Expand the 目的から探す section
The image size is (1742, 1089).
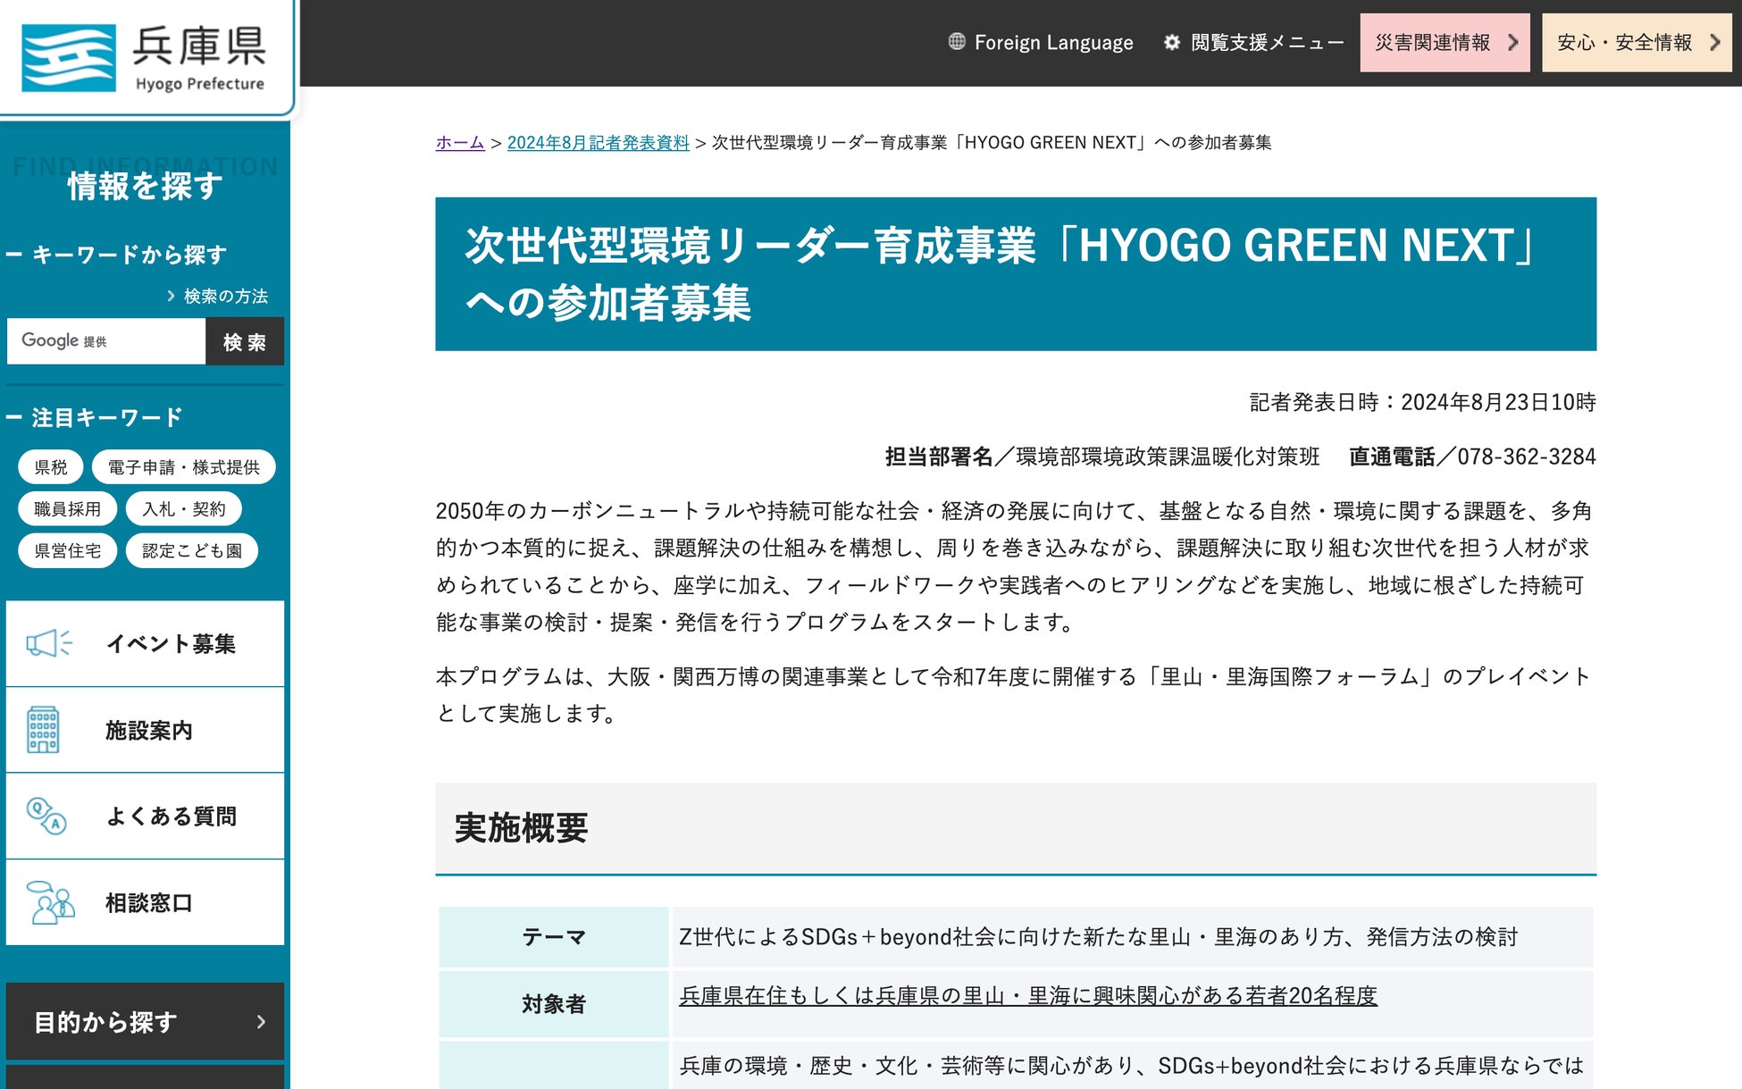(x=145, y=1021)
